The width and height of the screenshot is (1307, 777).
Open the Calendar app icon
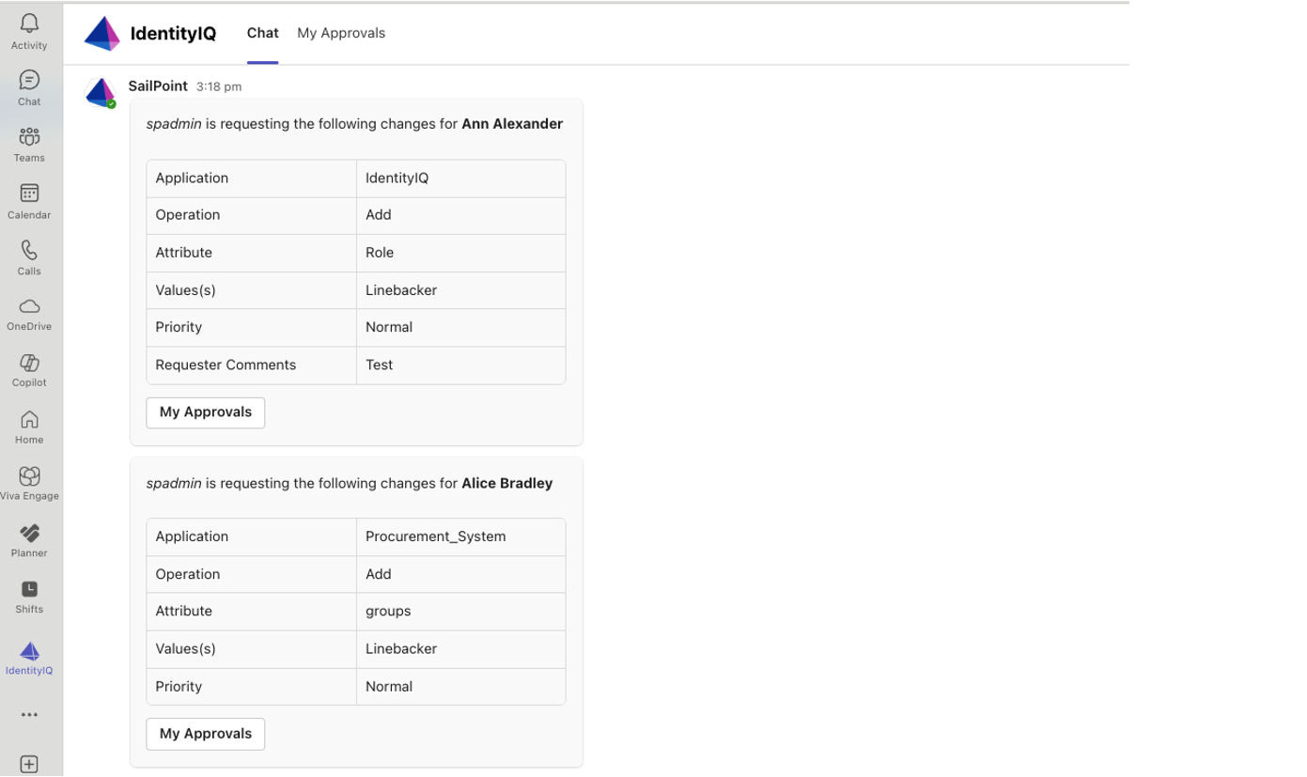tap(29, 200)
